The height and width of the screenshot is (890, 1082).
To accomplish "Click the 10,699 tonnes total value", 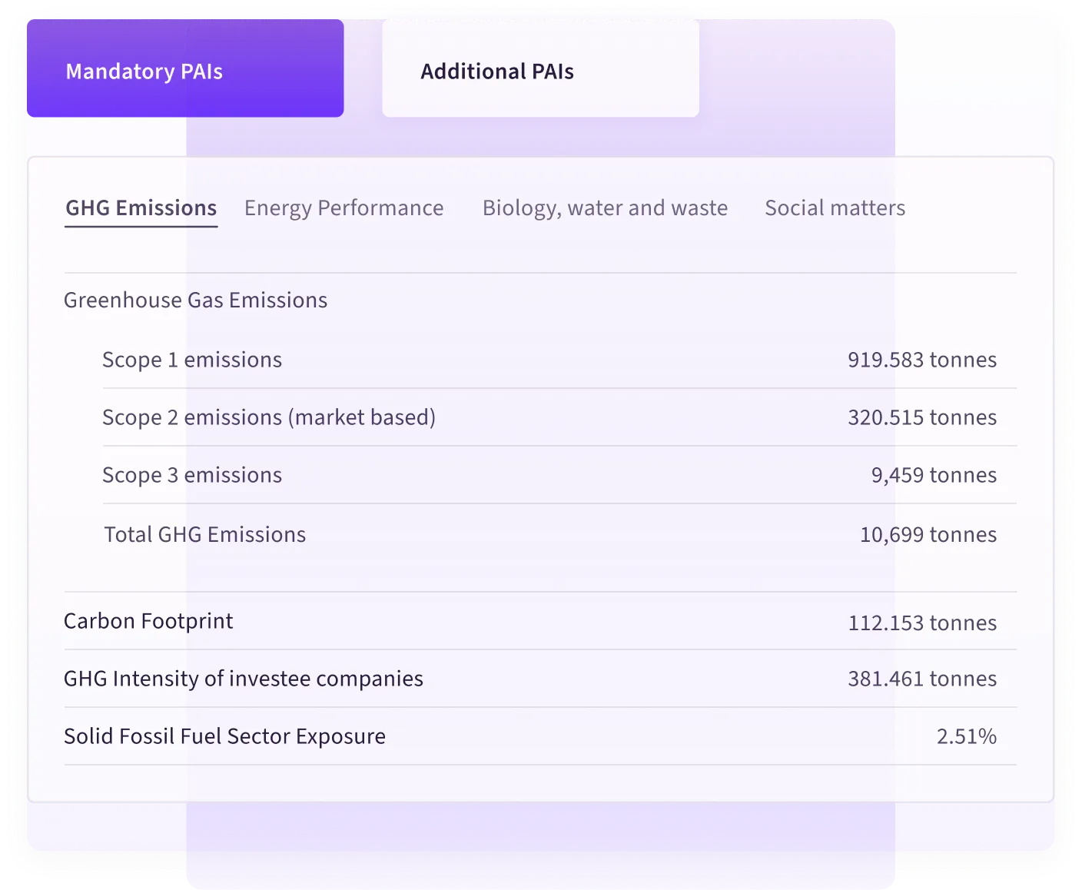I will (928, 534).
